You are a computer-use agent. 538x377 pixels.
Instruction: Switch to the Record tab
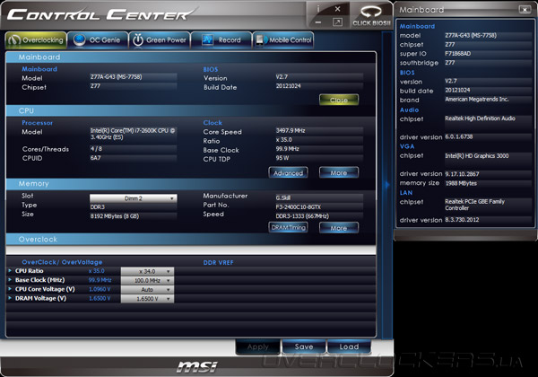click(x=221, y=40)
